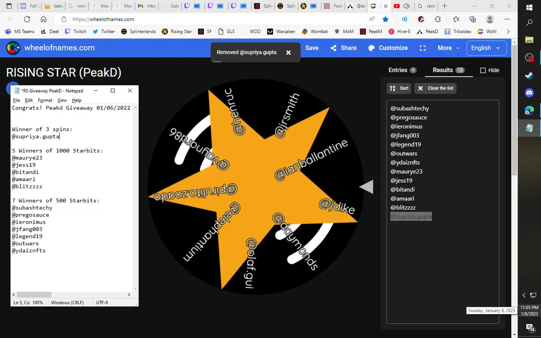Open Windows search from taskbar
This screenshot has width=541, height=338.
pyautogui.click(x=529, y=23)
